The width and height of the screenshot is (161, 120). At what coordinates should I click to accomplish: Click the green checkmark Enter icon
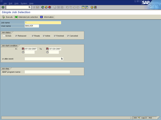3,7
